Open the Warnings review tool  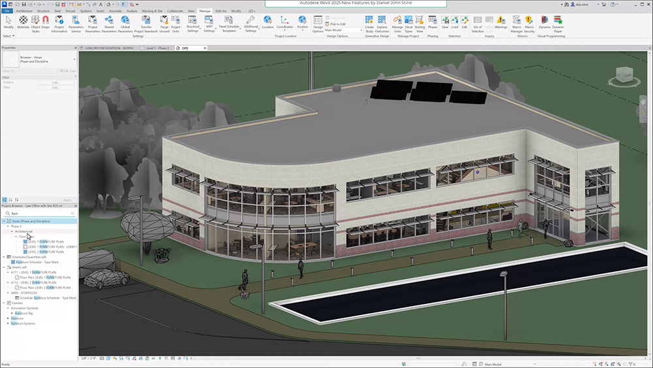coord(501,22)
